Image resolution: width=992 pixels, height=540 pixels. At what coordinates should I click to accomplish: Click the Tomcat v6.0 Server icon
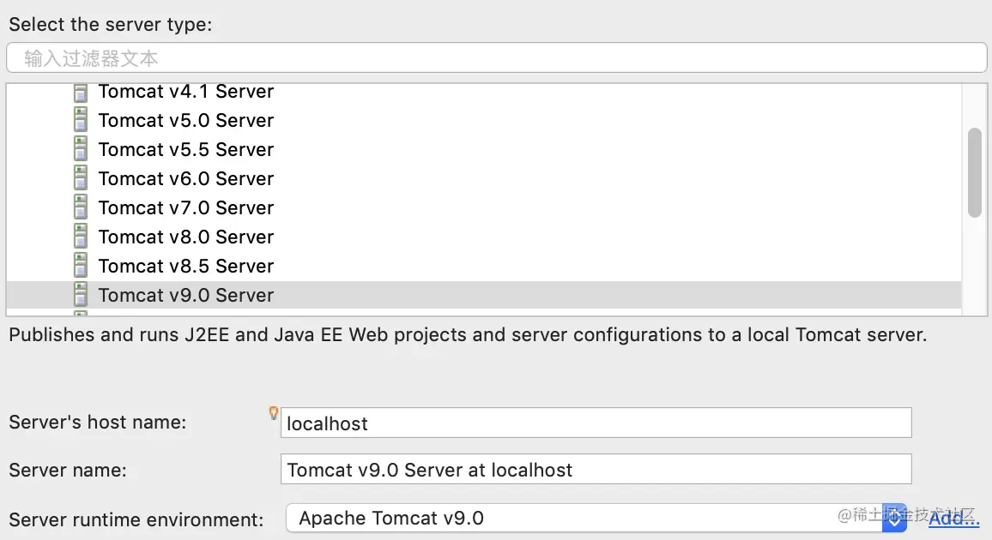click(x=81, y=179)
